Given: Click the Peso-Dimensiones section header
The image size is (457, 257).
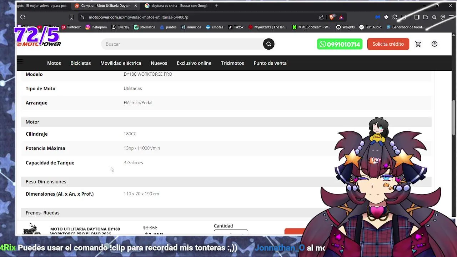Looking at the screenshot, I should coord(226,181).
